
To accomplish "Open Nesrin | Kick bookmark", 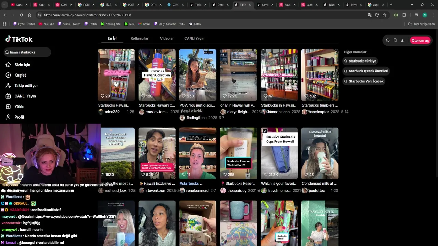I will click(111, 24).
